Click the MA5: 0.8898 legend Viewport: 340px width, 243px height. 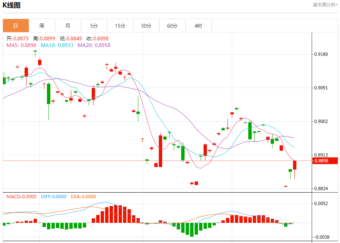click(22, 46)
